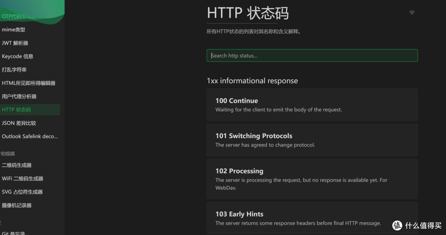Screen dimensions: 446x235
Task: Open HTML所见即所得编辑器 sidebar item
Action: (30, 83)
